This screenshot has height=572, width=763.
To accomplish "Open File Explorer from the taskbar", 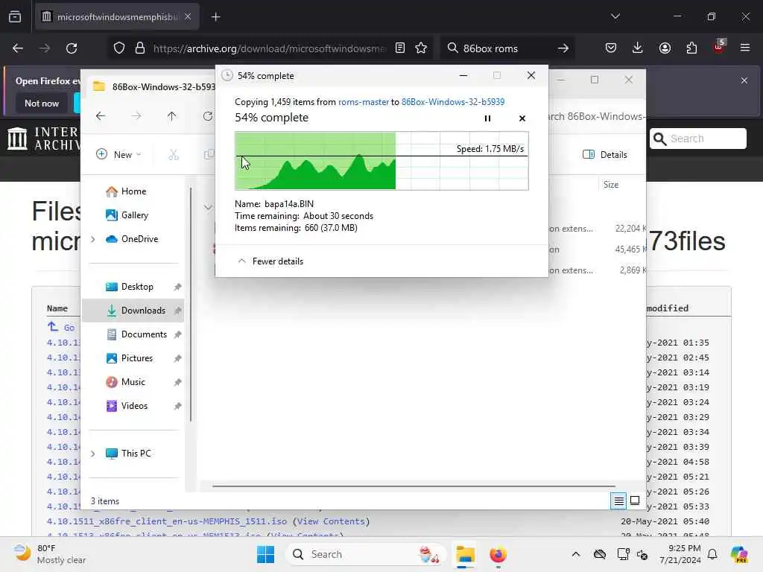I will pyautogui.click(x=465, y=554).
